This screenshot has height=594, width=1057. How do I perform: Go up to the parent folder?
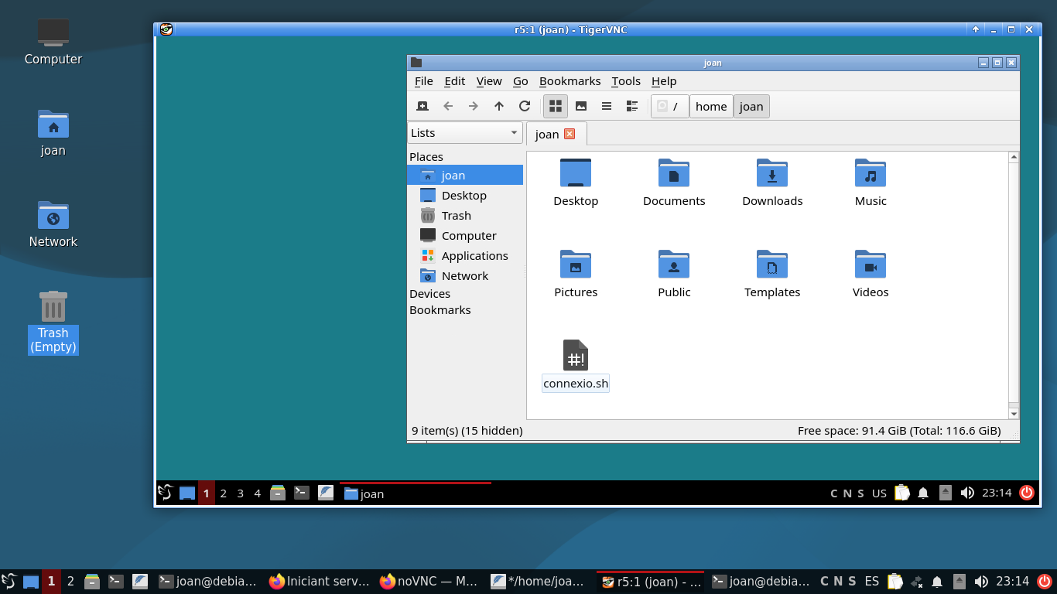pos(499,107)
